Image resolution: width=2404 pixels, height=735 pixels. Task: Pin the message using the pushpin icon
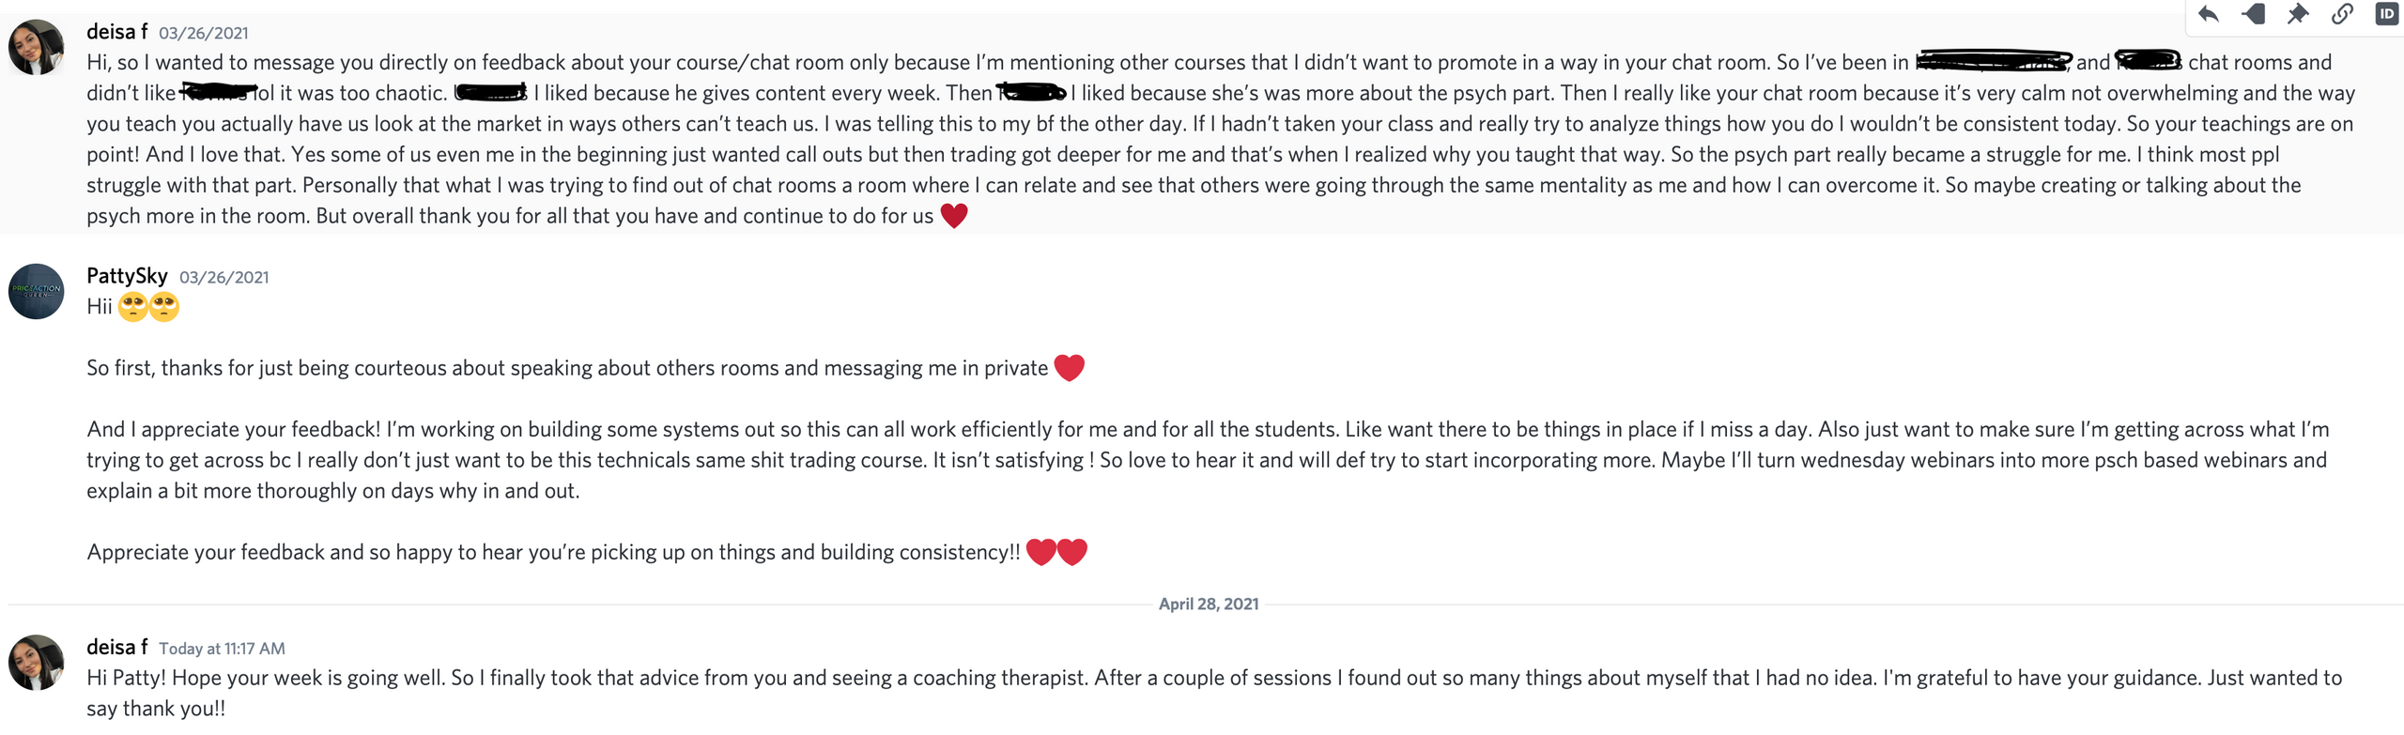point(2297,14)
